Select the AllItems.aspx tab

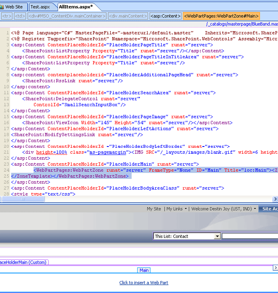click(x=75, y=7)
